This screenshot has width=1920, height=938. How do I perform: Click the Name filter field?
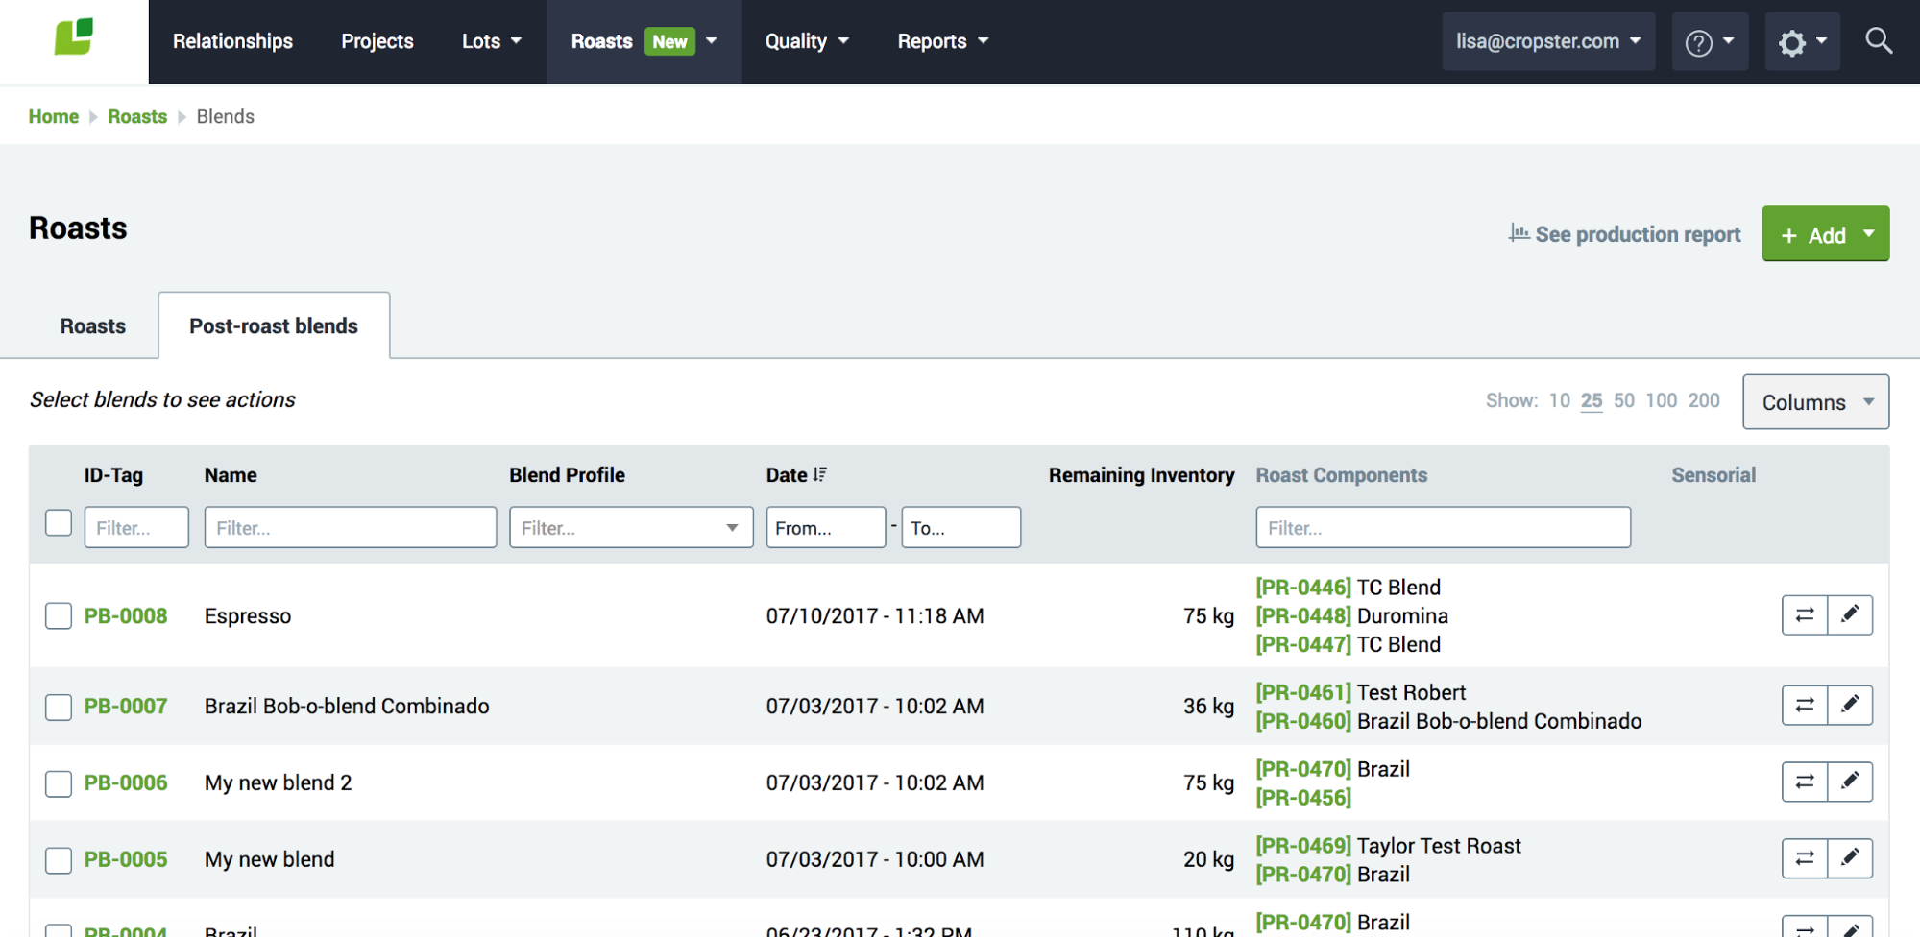(351, 528)
